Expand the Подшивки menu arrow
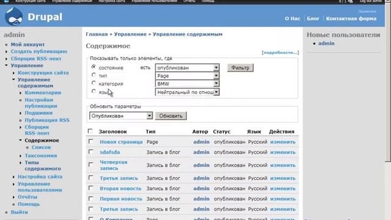The width and height of the screenshot is (391, 220). 20,113
